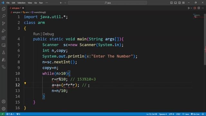Expand the hidden menu bar items ellipsis
Image resolution: width=206 pixels, height=116 pixels.
pyautogui.click(x=47, y=3)
